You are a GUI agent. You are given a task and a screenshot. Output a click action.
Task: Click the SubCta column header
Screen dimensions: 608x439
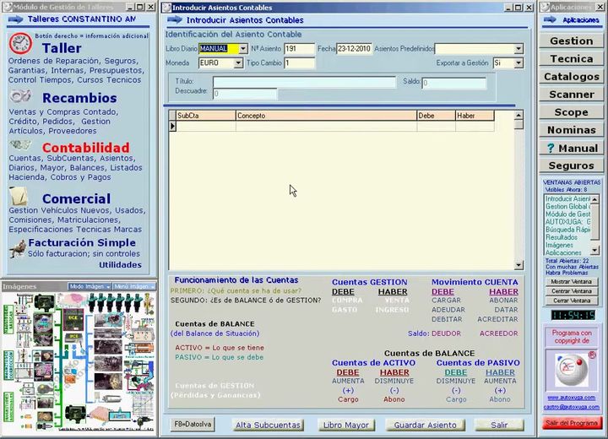point(206,116)
